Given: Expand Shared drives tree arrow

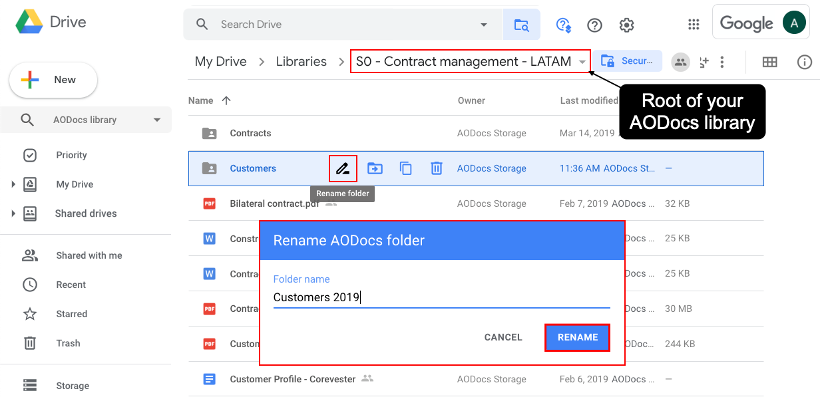Looking at the screenshot, I should [13, 213].
